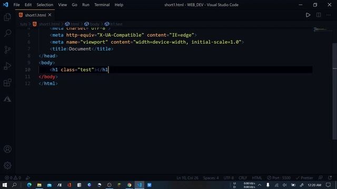
Task: Click the short1.html breadcrumb item
Action: point(46,24)
